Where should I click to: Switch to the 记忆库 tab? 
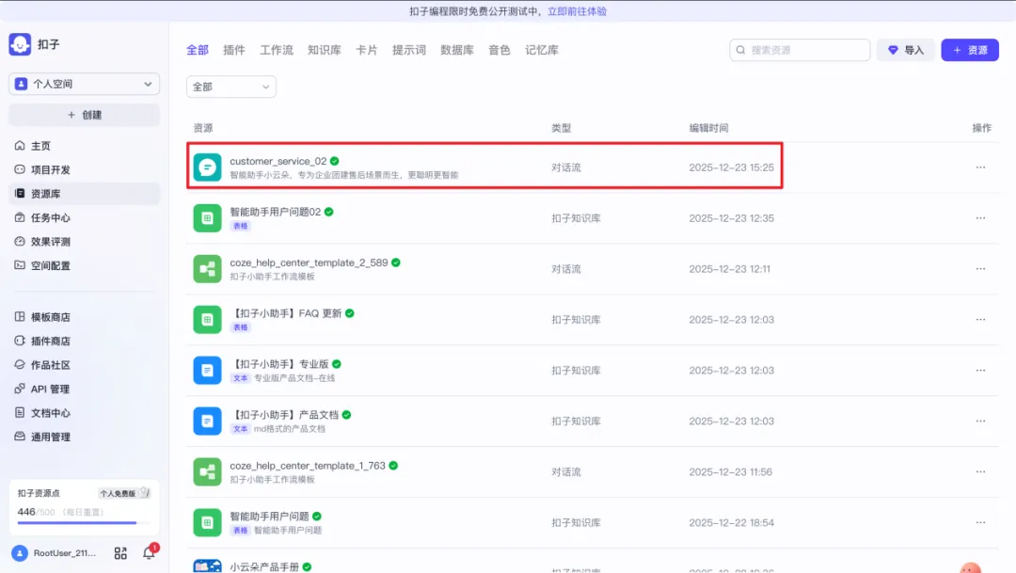pyautogui.click(x=542, y=50)
